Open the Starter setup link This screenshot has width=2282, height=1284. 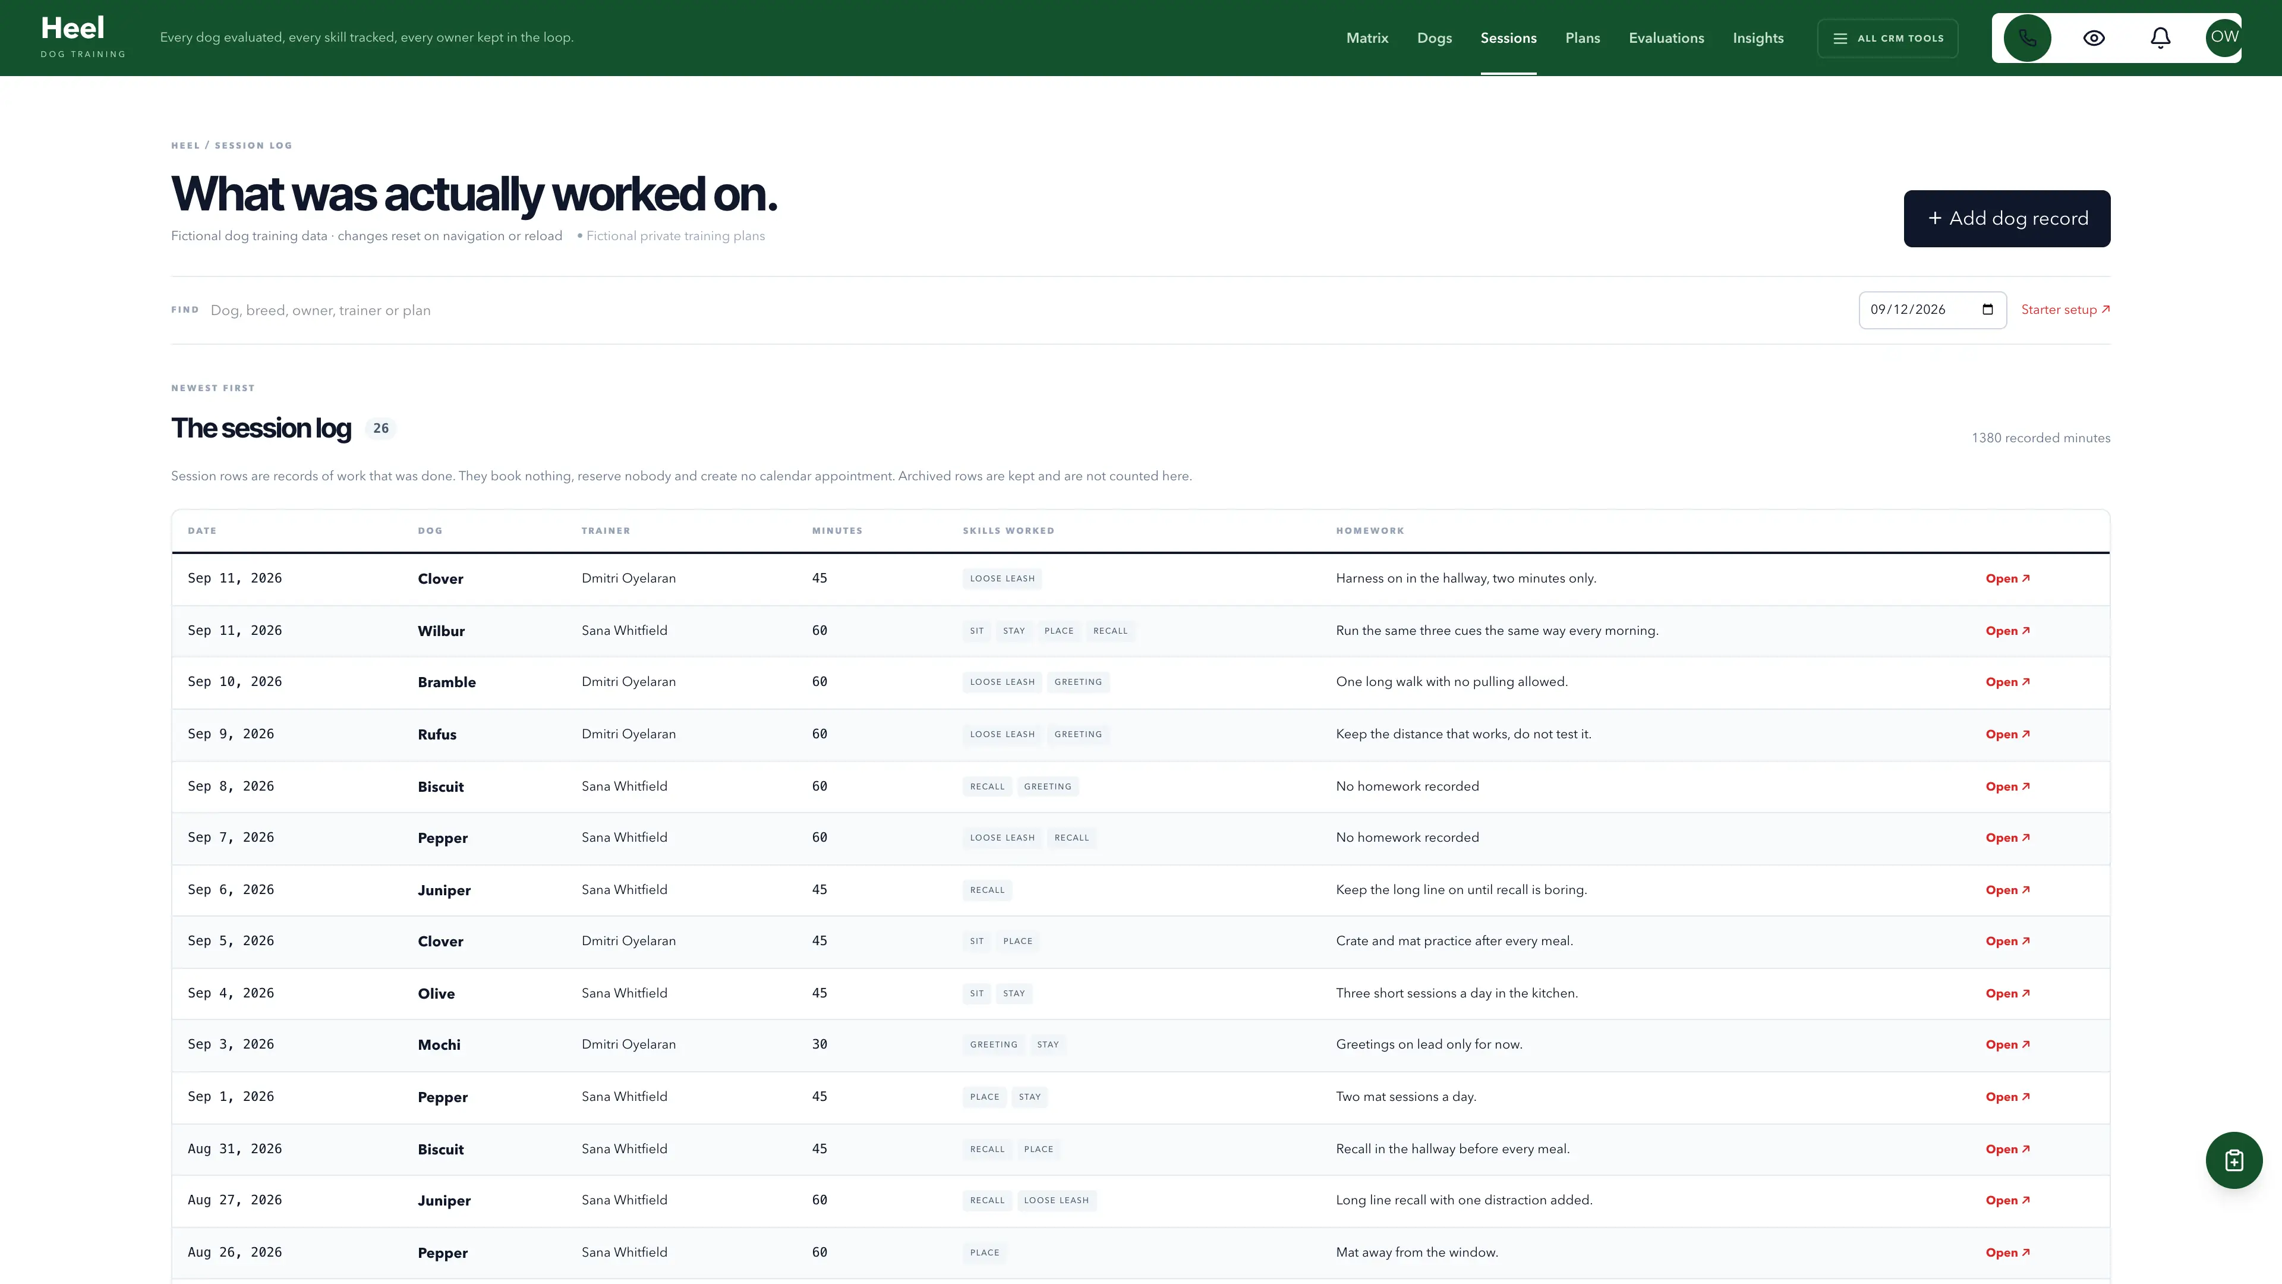tap(2065, 309)
